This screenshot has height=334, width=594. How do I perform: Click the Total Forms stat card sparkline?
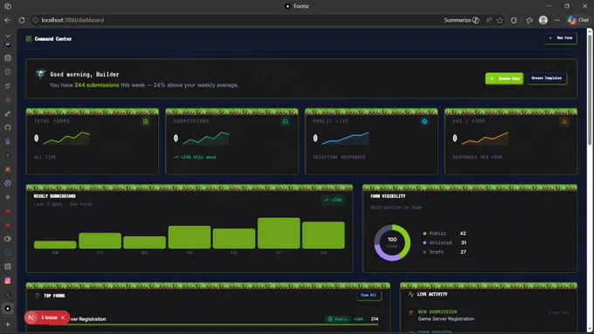click(x=66, y=138)
